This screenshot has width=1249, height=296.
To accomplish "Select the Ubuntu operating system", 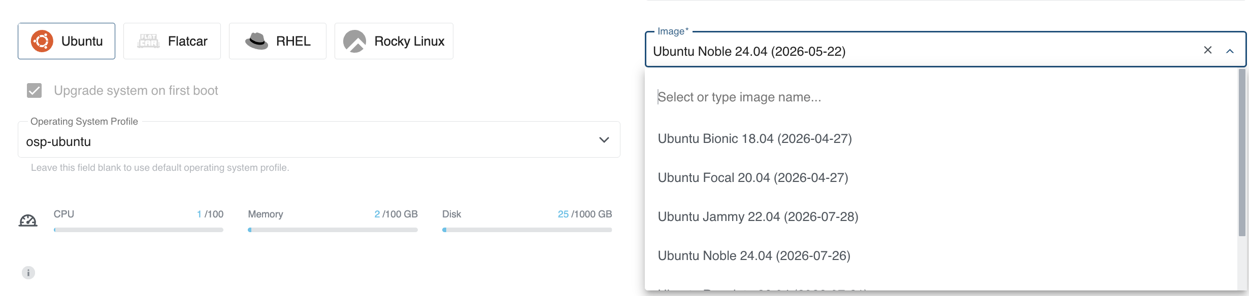I will coord(67,41).
